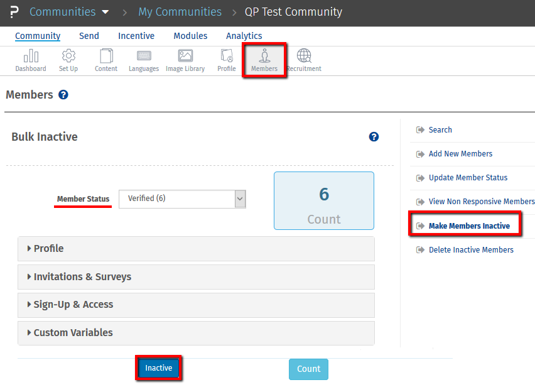Click help icon beside Members heading
The height and width of the screenshot is (392, 535).
click(x=63, y=95)
